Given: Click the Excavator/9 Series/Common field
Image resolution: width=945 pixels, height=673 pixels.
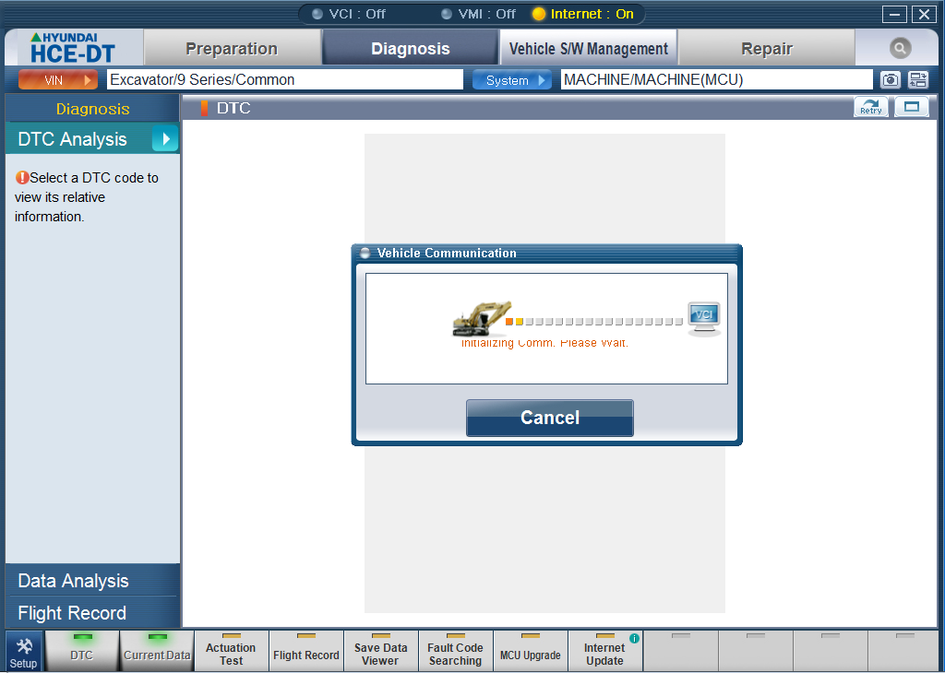Looking at the screenshot, I should point(285,79).
